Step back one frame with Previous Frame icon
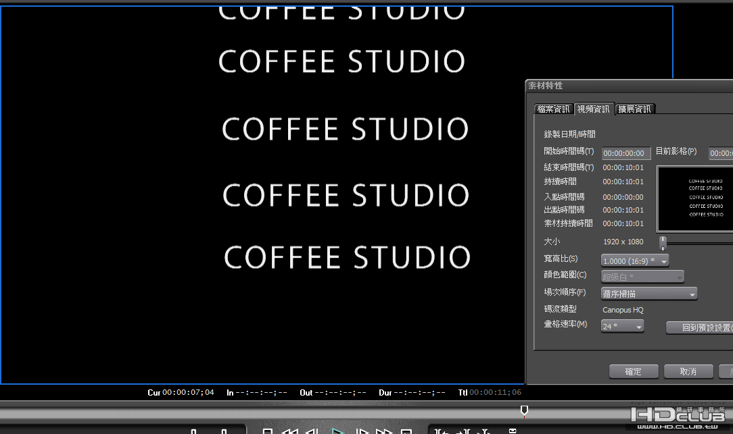733x434 pixels. point(312,431)
